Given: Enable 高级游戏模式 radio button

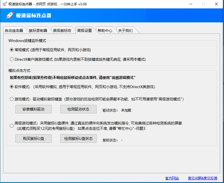Looking at the screenshot, I should (12, 126).
